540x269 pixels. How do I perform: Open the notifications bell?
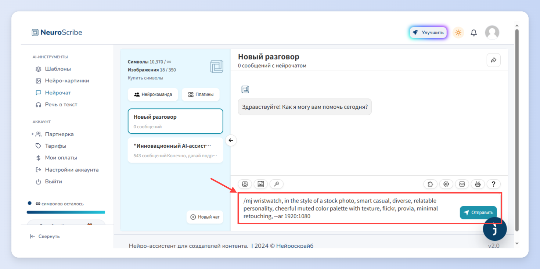[474, 33]
